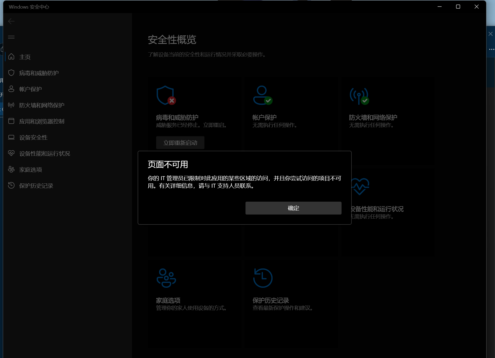Click the Windows 安全中心 title bar text
Image resolution: width=495 pixels, height=358 pixels.
(29, 7)
